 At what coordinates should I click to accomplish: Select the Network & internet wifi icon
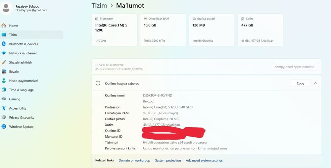(4, 53)
